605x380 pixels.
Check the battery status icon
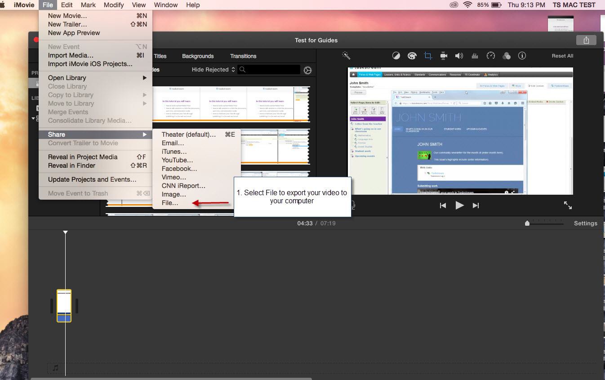(x=496, y=5)
